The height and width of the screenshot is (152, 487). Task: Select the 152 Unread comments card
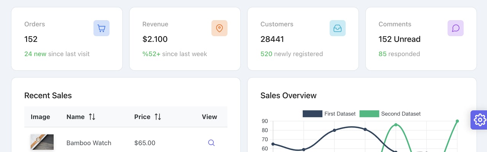coord(421,39)
